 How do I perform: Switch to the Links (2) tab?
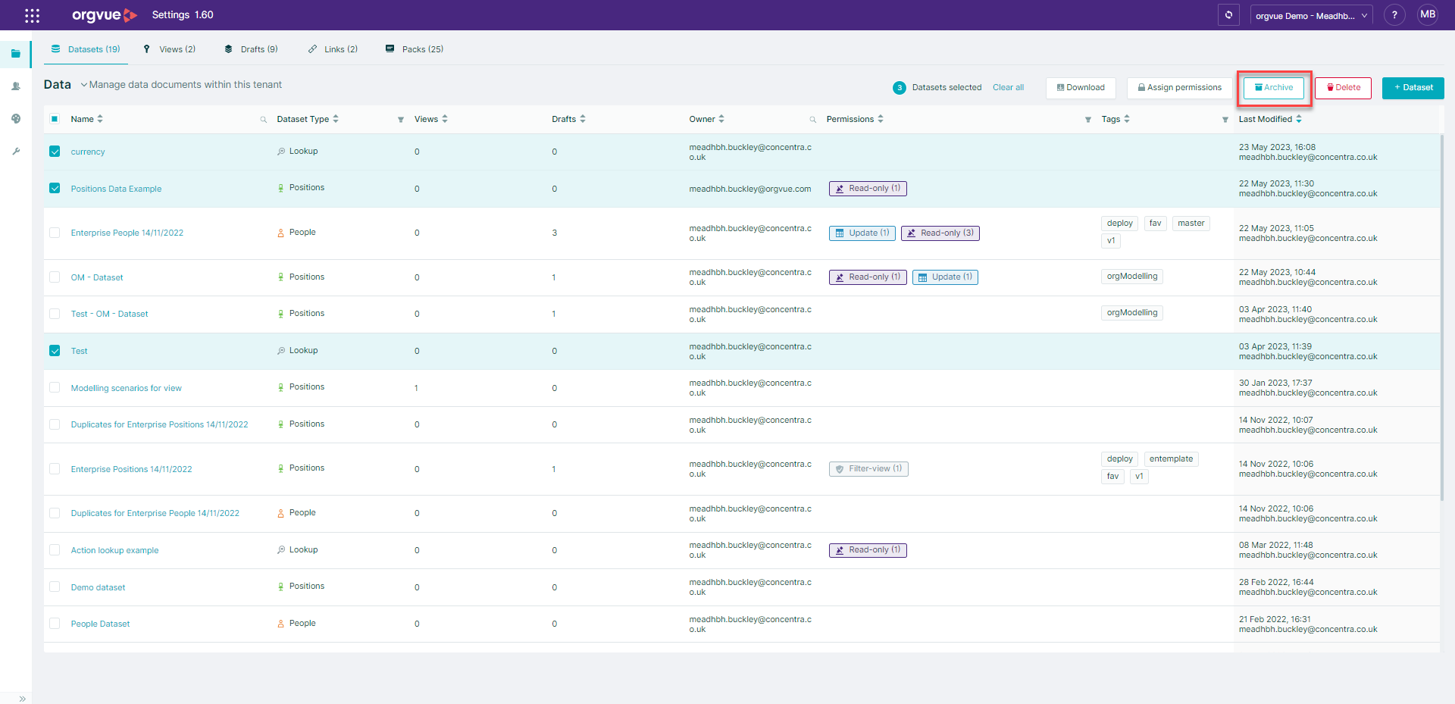point(333,49)
